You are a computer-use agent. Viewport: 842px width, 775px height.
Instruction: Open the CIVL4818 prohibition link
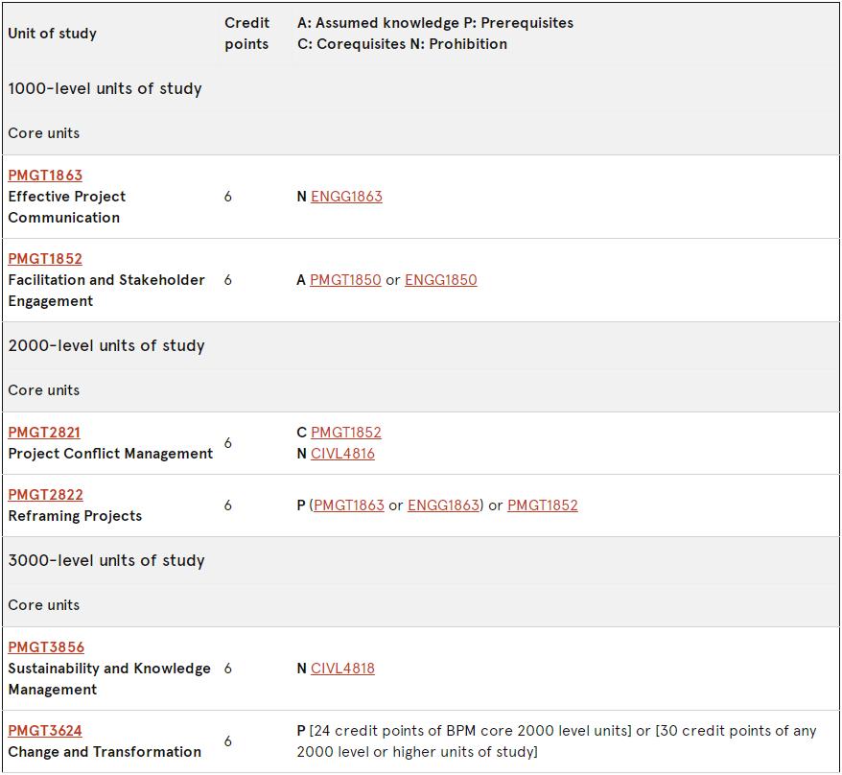(342, 669)
